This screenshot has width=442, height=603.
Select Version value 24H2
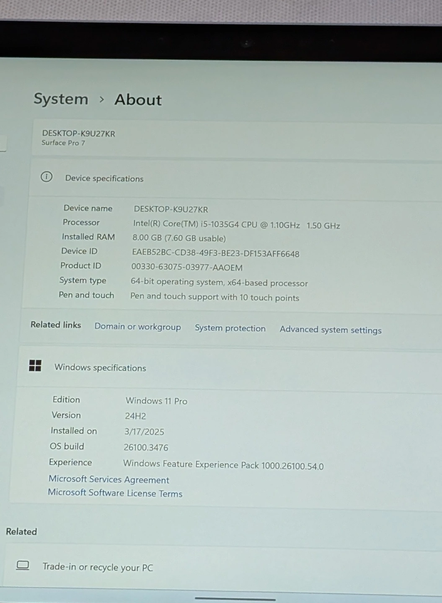135,416
